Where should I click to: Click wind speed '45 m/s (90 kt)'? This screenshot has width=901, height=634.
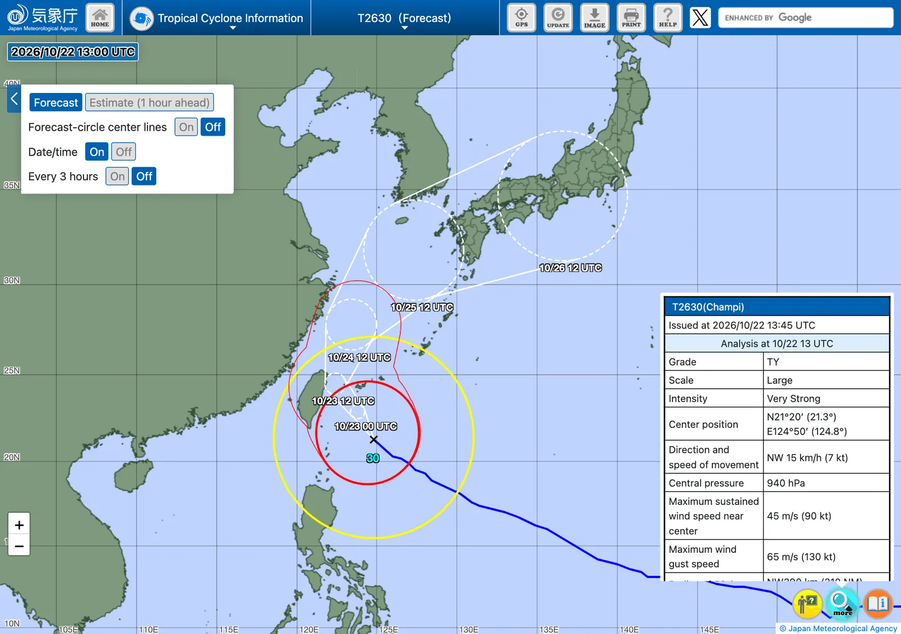point(799,516)
